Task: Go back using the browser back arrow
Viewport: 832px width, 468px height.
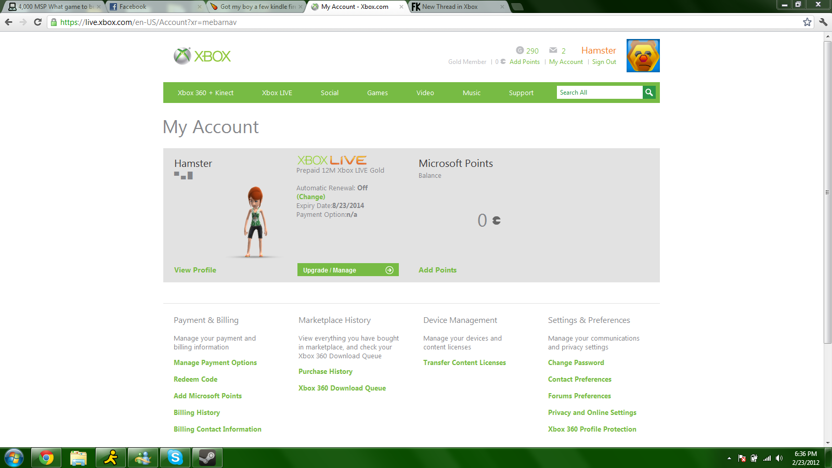Action: point(8,22)
